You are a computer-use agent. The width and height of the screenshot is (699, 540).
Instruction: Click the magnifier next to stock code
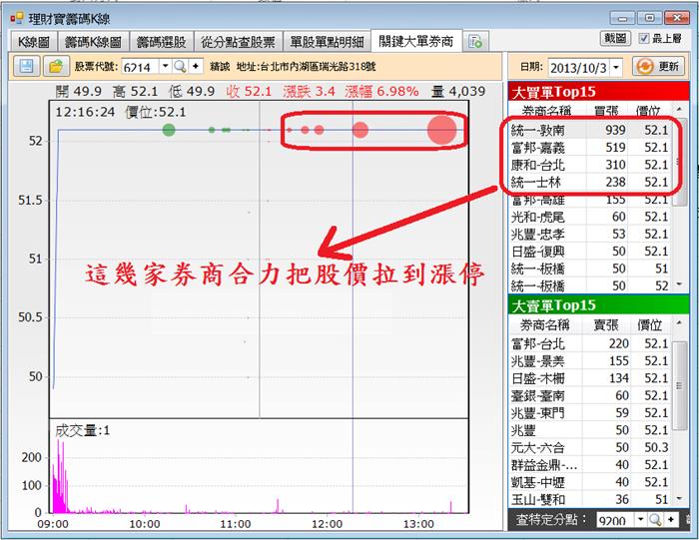[x=180, y=67]
